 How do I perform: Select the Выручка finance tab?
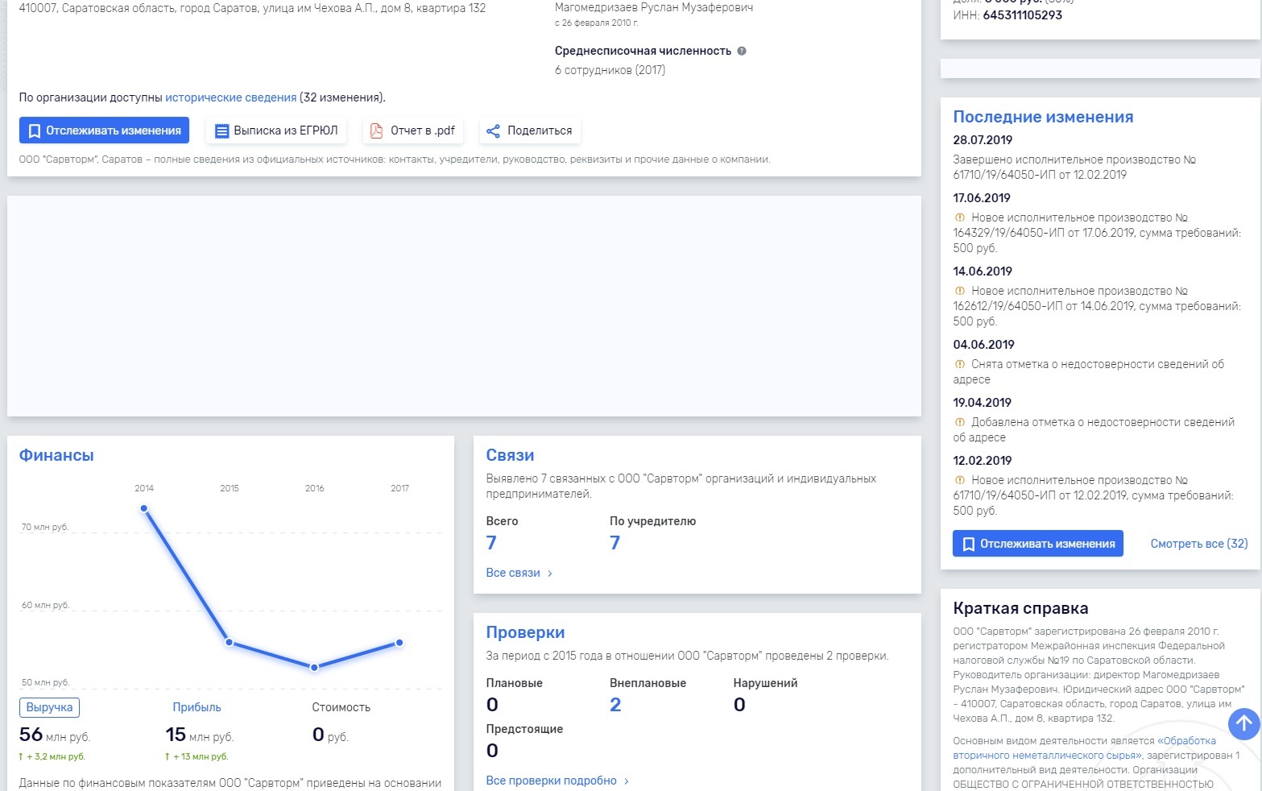pos(49,707)
